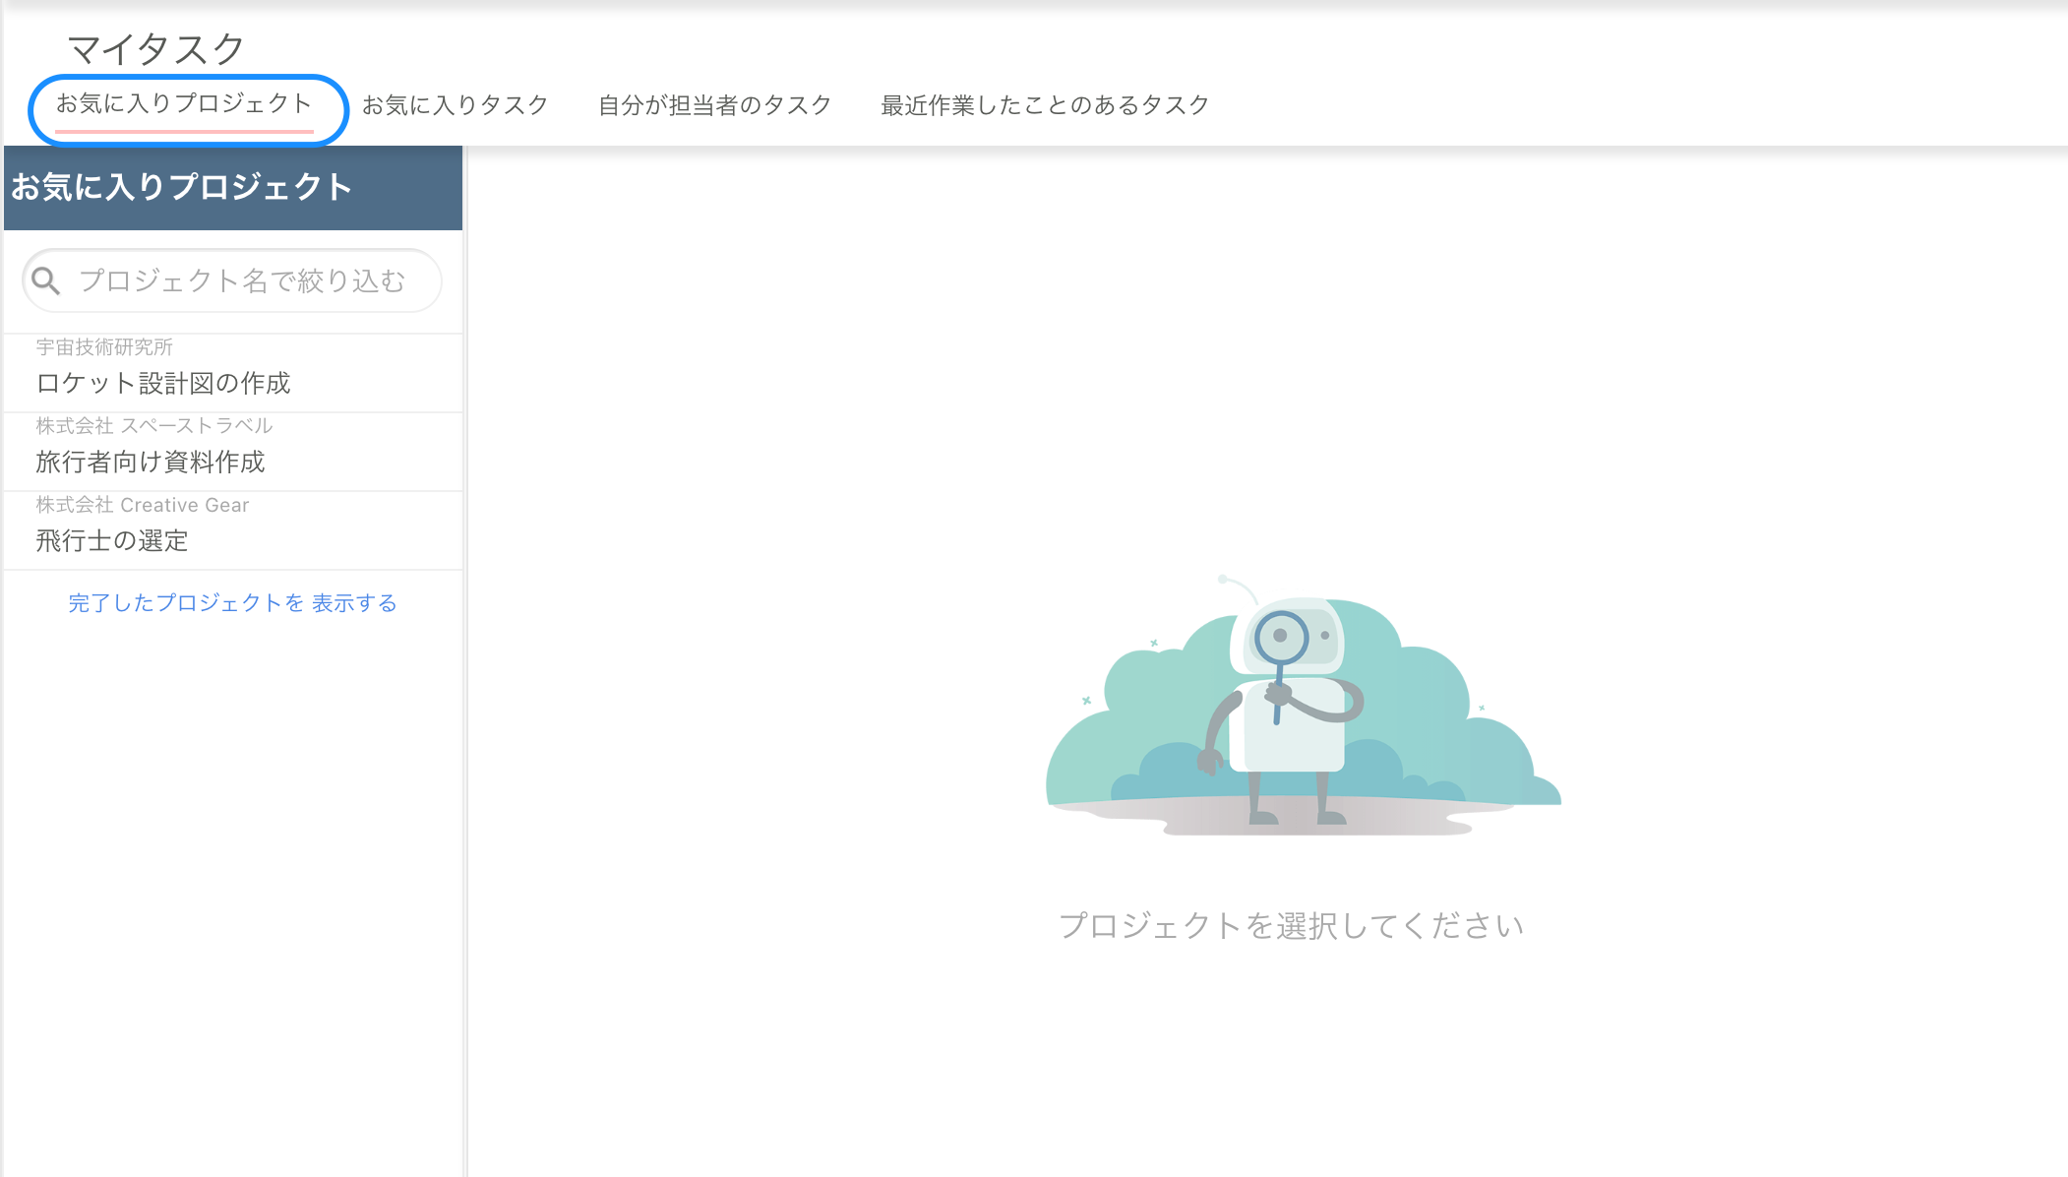Image resolution: width=2068 pixels, height=1177 pixels.
Task: Switch to お気に入りタスク tab
Action: pyautogui.click(x=456, y=105)
